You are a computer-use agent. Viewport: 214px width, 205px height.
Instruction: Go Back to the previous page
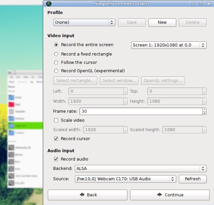(88, 195)
